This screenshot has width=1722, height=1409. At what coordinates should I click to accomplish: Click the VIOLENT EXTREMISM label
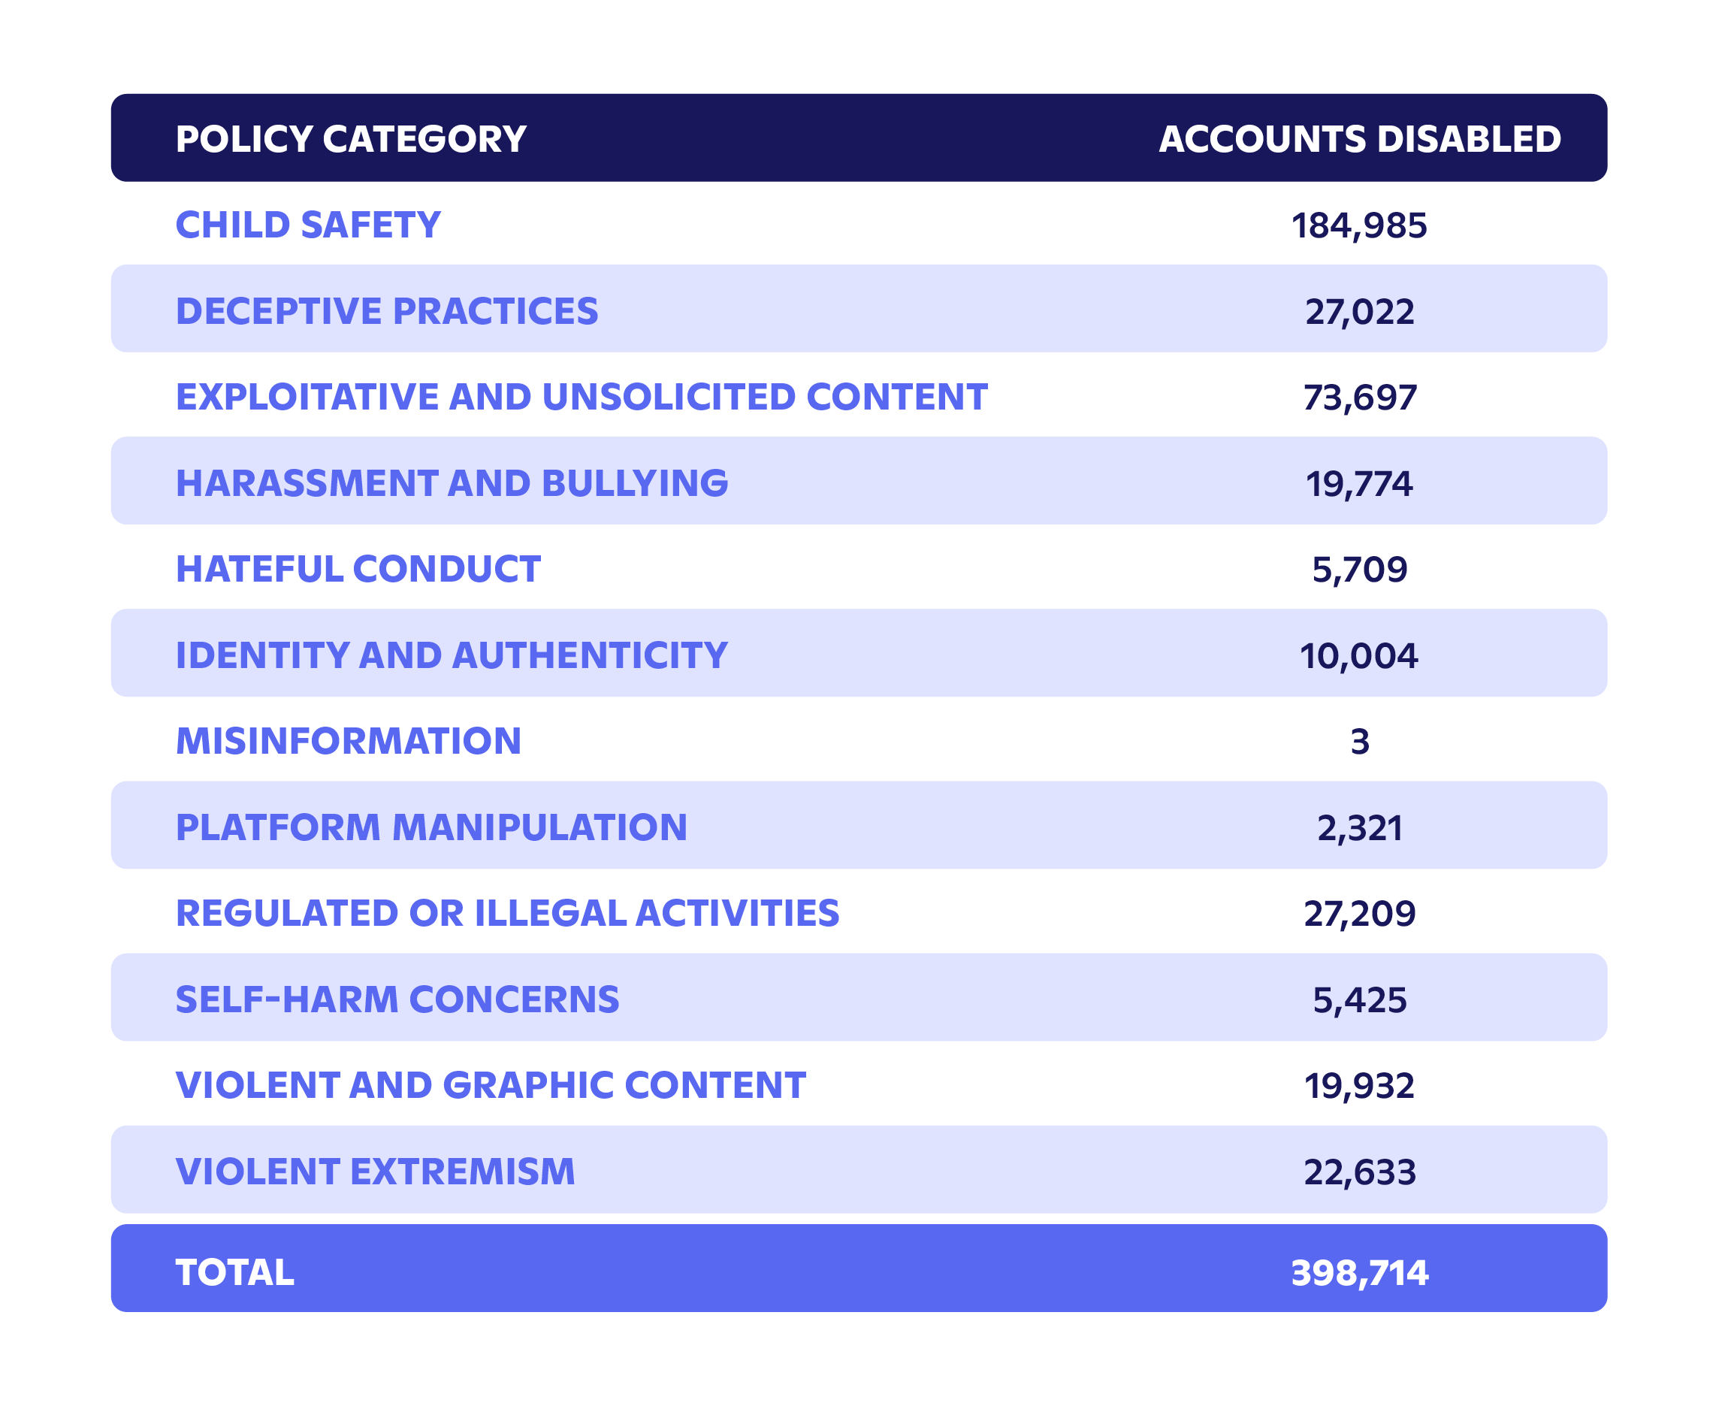point(375,1172)
